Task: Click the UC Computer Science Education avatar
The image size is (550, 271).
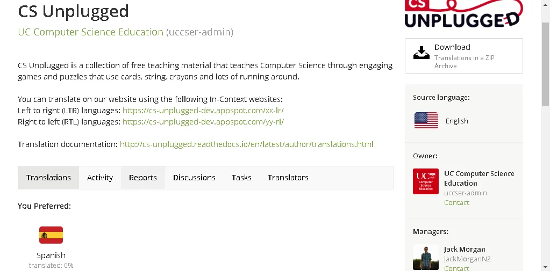Action: coord(425,181)
